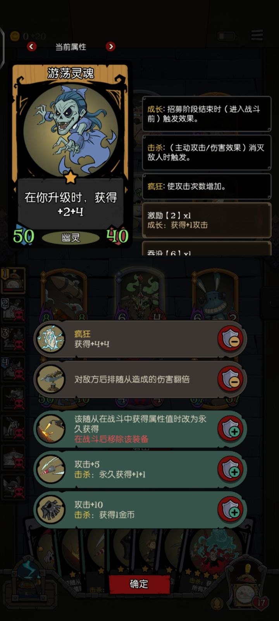Remove the back-row damage doubling equipment
Screen dimensions: 279x621
click(x=231, y=379)
